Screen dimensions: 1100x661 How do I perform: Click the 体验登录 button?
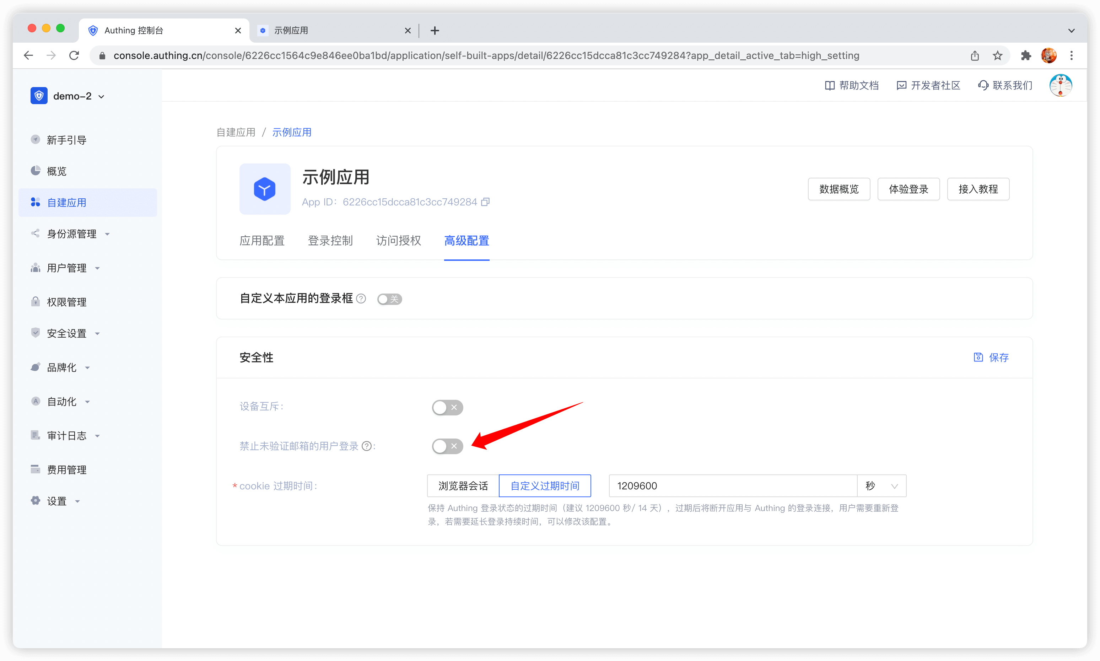pyautogui.click(x=908, y=189)
